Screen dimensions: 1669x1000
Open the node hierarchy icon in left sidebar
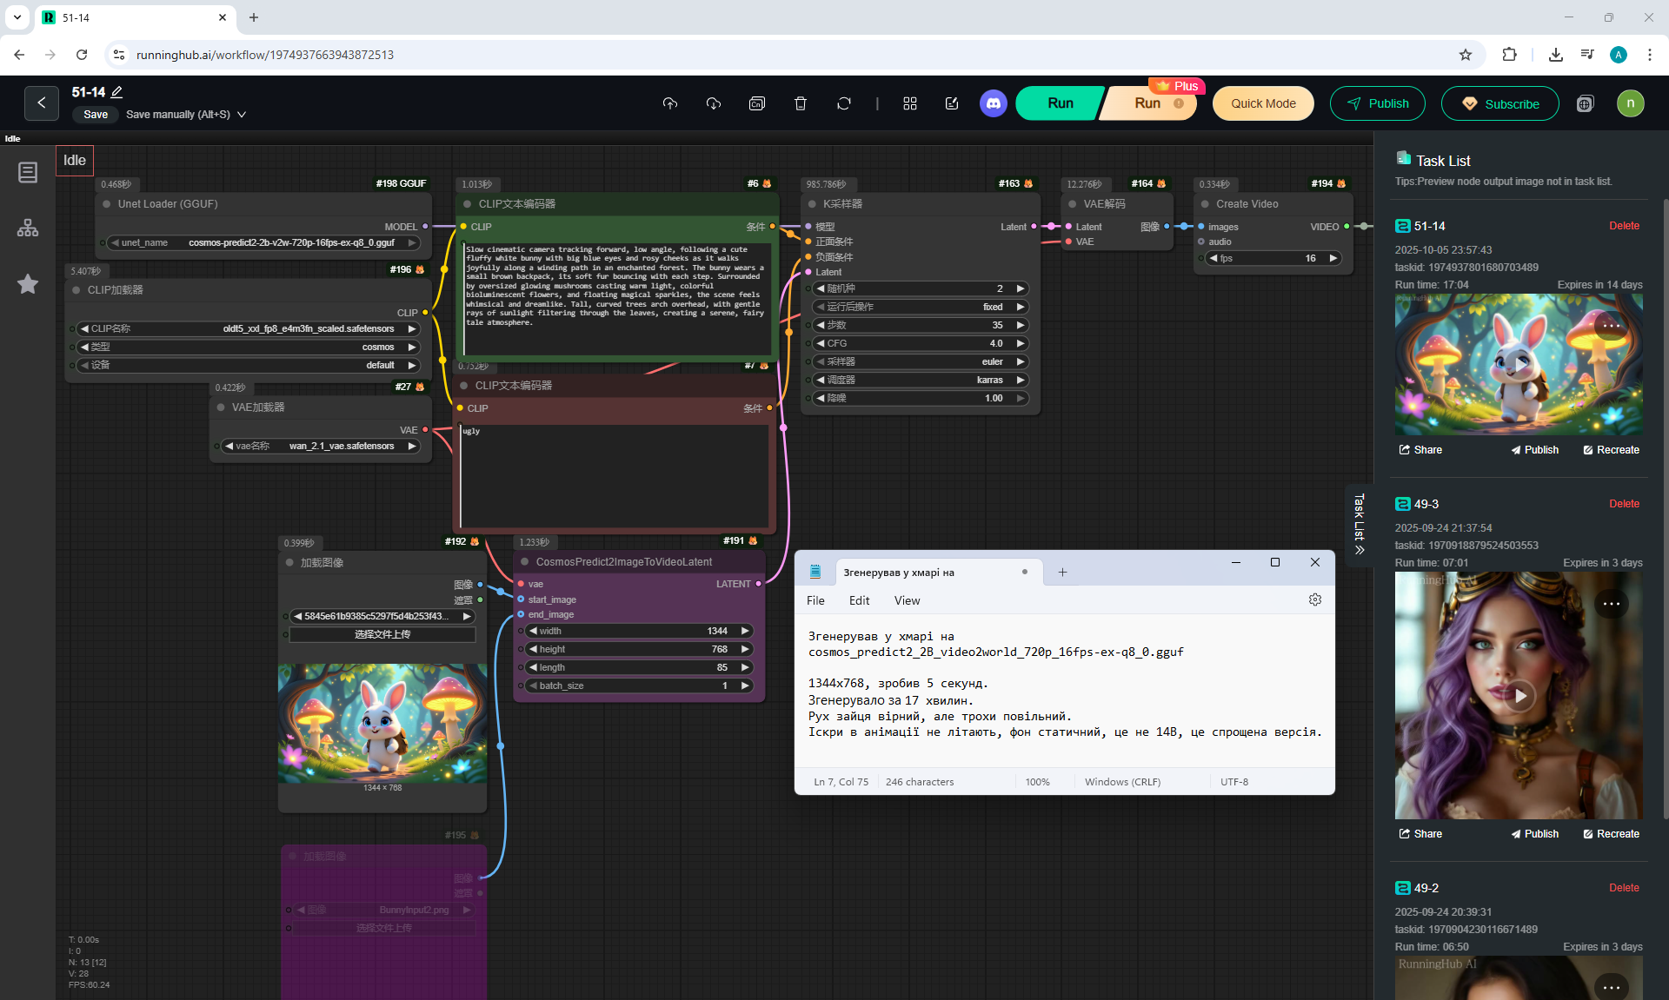28,228
